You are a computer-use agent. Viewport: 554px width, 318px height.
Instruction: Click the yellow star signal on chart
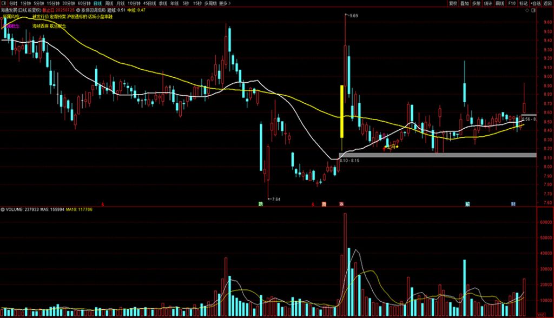pos(398,146)
